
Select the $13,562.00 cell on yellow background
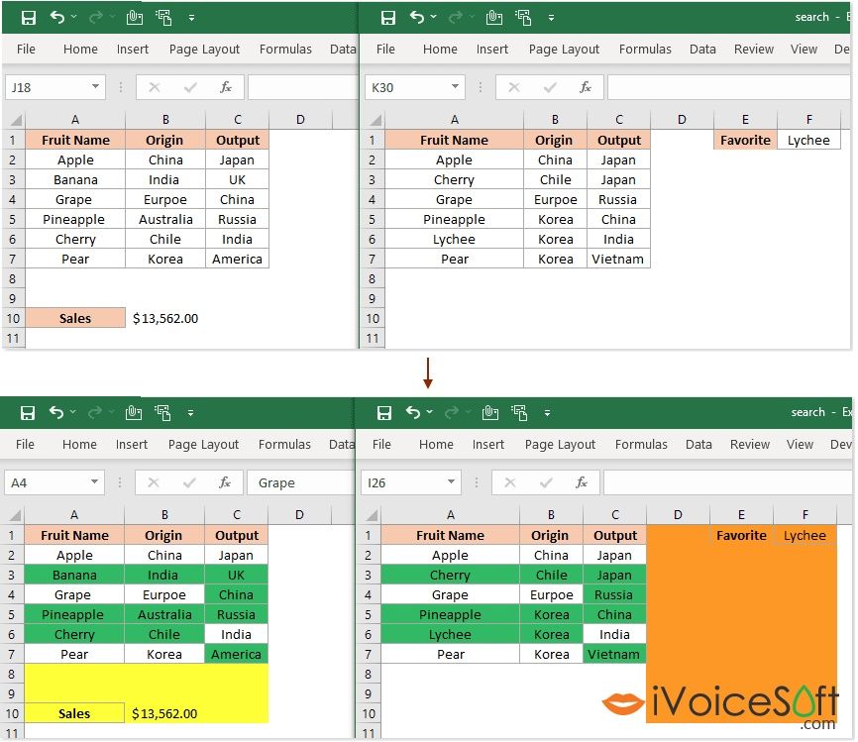[164, 713]
